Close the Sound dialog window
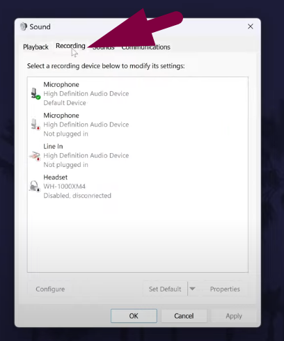The width and height of the screenshot is (284, 341). click(251, 26)
